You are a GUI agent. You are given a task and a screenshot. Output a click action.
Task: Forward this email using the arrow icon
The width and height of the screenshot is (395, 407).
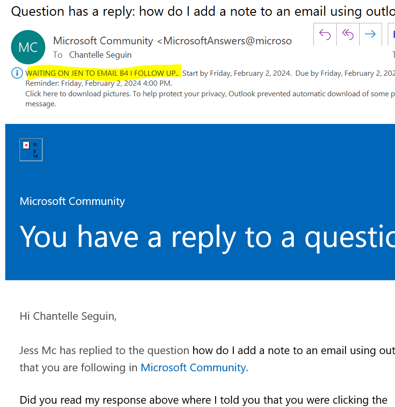pos(370,34)
